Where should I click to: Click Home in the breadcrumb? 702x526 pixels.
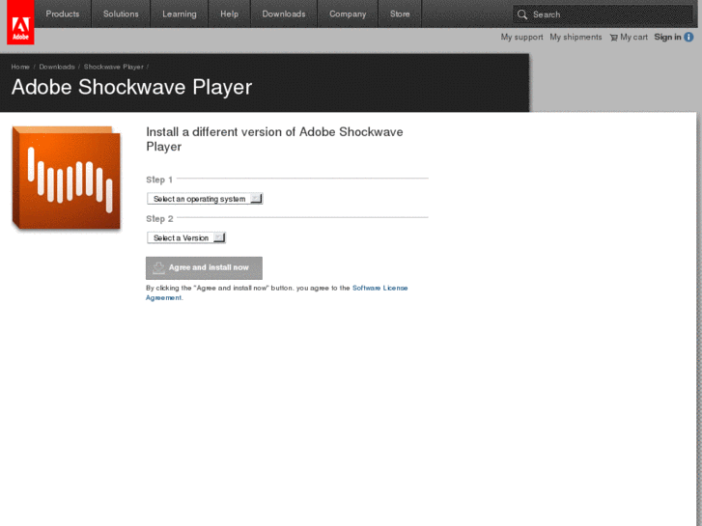20,67
